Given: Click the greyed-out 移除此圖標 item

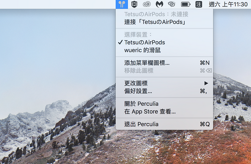Looking at the screenshot, I should (x=164, y=71).
